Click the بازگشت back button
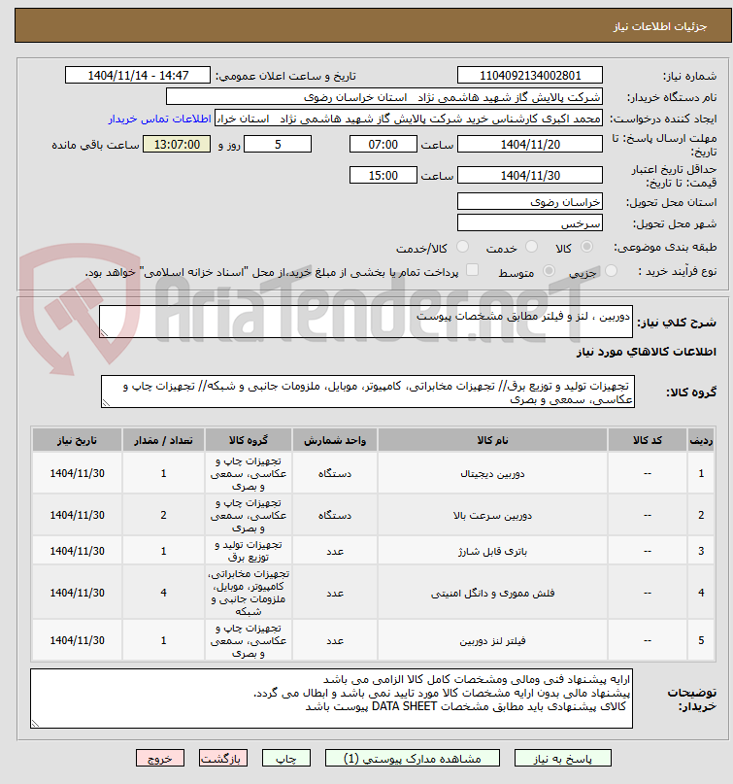The image size is (733, 784). click(x=223, y=758)
